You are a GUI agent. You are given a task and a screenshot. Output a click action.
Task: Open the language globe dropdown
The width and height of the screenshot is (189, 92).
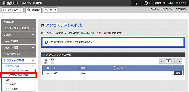[147, 3]
